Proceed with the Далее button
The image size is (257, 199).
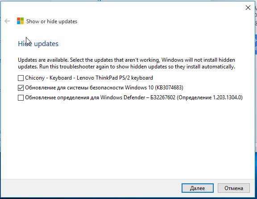point(198,188)
